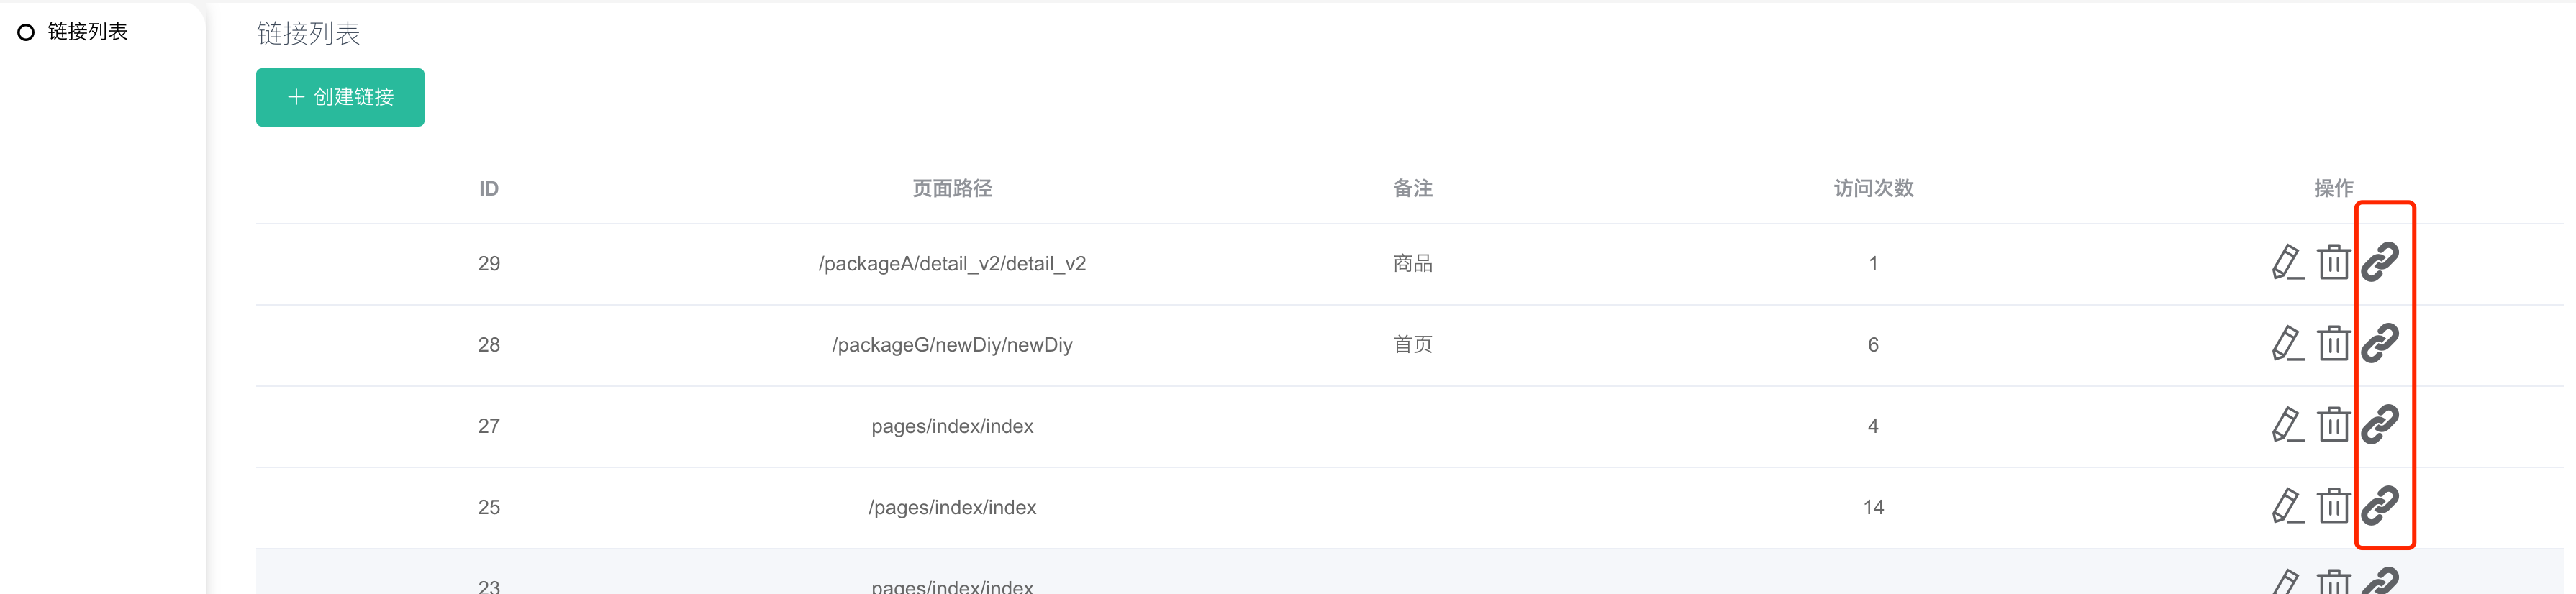Delete the row with ID 28
The height and width of the screenshot is (594, 2576).
coord(2333,344)
